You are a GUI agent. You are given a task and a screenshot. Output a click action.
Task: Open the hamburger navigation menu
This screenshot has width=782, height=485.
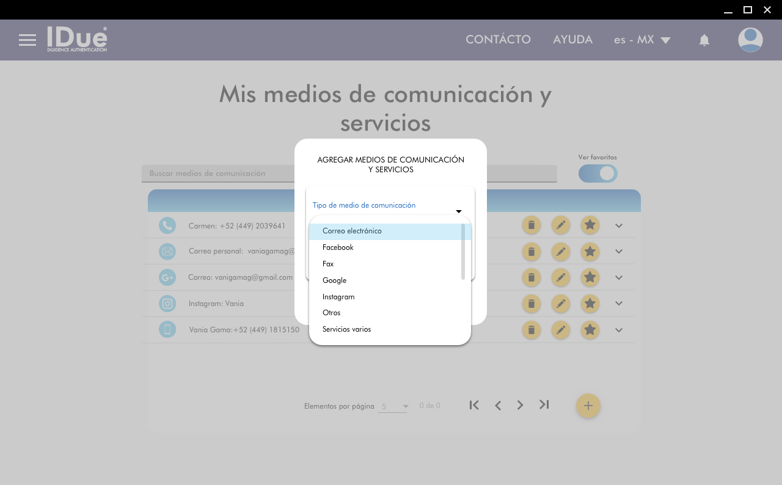[x=27, y=40]
